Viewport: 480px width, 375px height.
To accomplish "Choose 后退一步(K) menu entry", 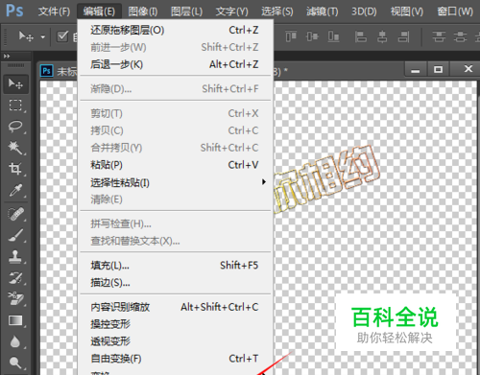I will [x=176, y=64].
